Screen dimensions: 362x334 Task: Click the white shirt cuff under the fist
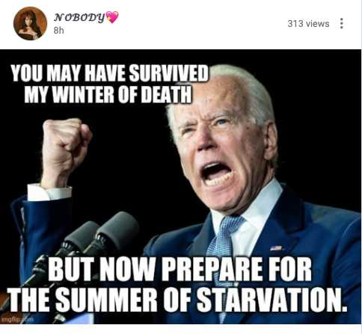tap(49, 192)
